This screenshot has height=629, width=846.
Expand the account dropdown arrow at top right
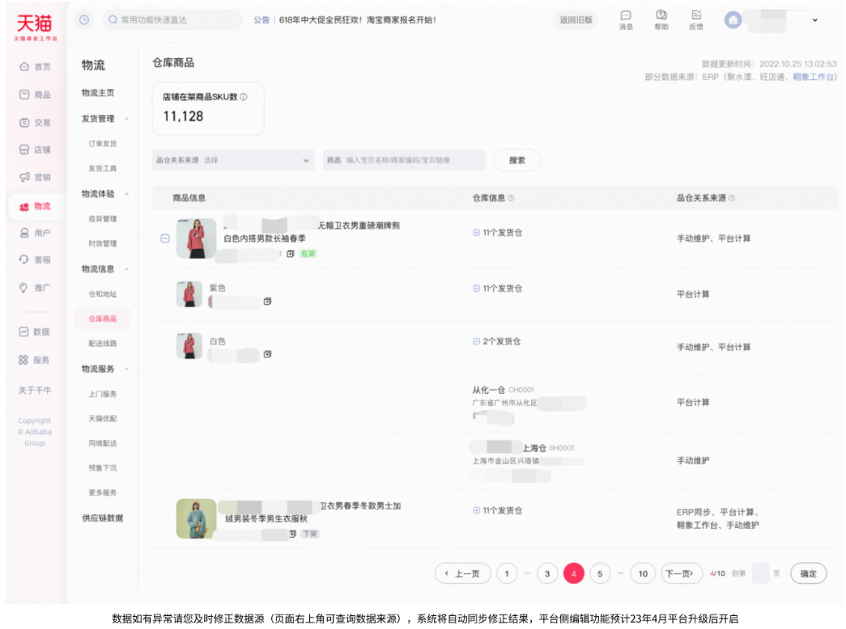pyautogui.click(x=814, y=19)
